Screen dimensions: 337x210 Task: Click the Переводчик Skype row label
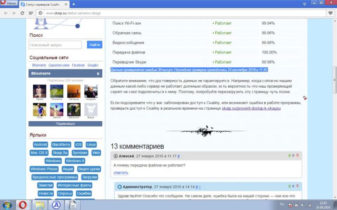point(130,62)
